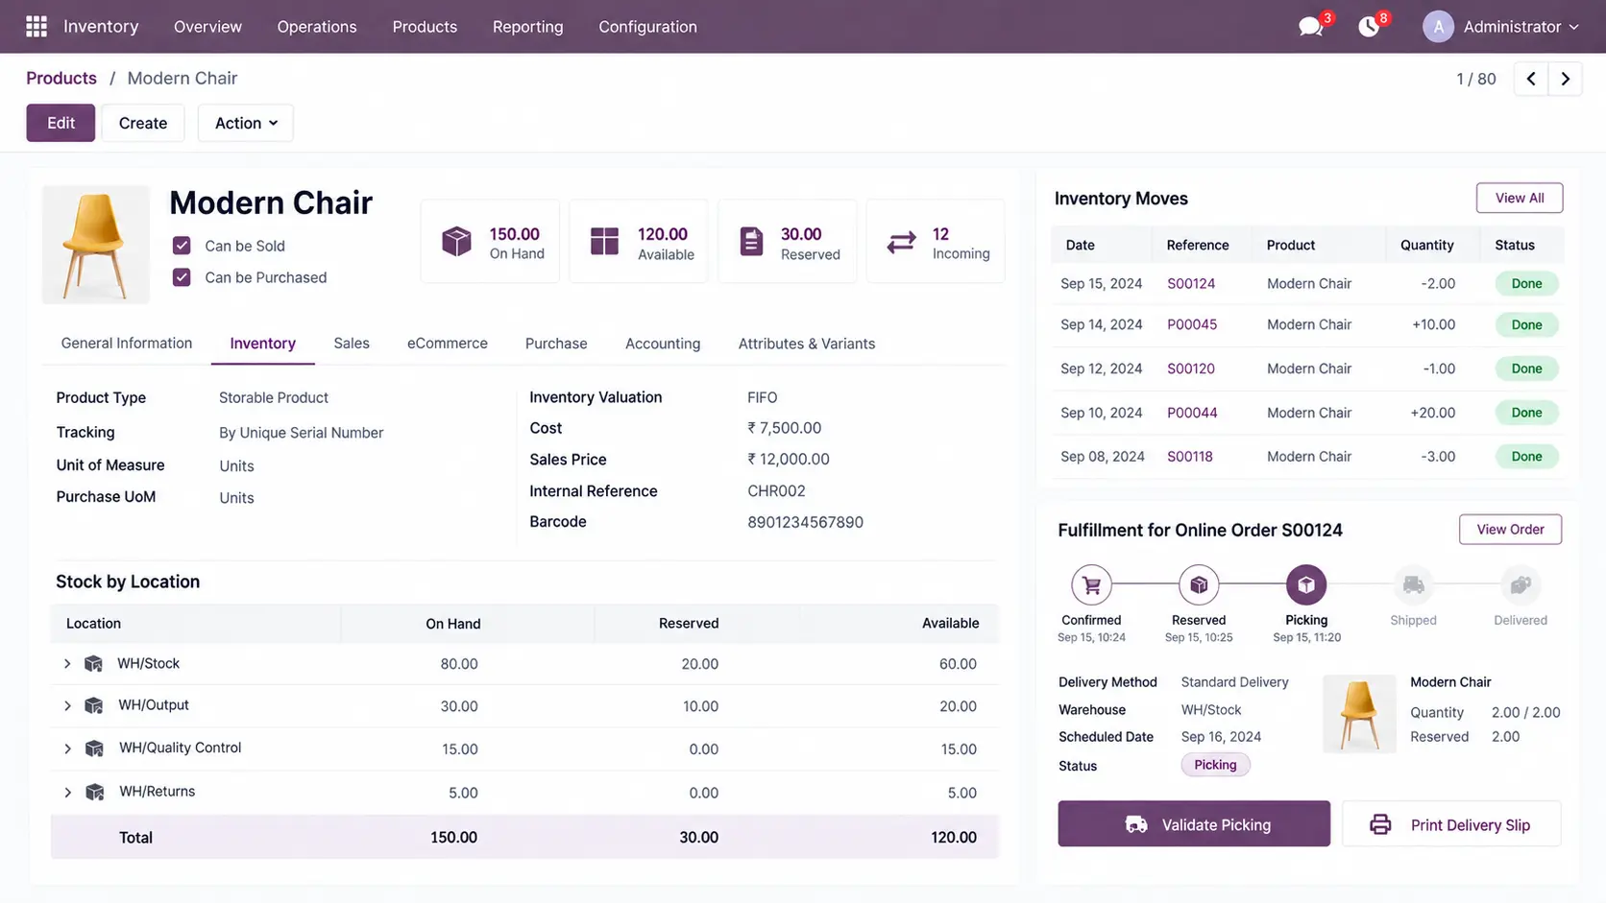Expand the WH/Quality Control row
This screenshot has height=903, width=1606.
coord(67,749)
